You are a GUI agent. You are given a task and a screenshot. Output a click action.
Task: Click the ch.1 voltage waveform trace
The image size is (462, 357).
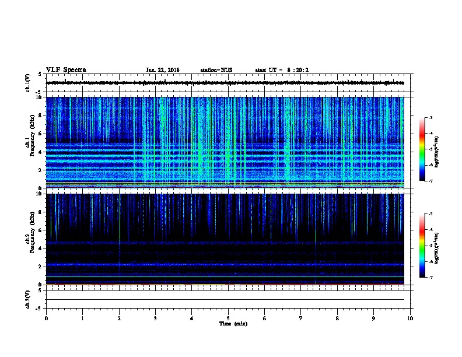pyautogui.click(x=225, y=83)
